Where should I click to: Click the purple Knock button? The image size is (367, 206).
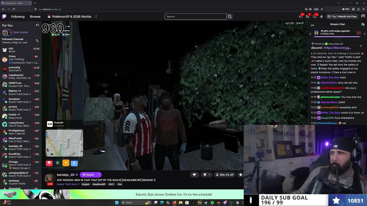click(88, 175)
